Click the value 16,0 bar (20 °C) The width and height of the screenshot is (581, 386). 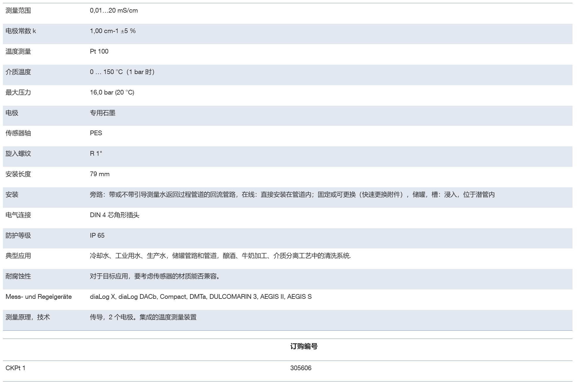click(112, 92)
